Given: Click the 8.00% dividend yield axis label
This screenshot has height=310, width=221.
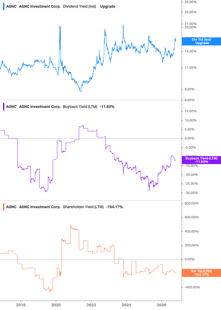Looking at the screenshot, I should pyautogui.click(x=190, y=89).
